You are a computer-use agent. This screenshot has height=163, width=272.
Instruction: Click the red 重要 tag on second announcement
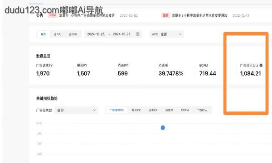pos(165,15)
